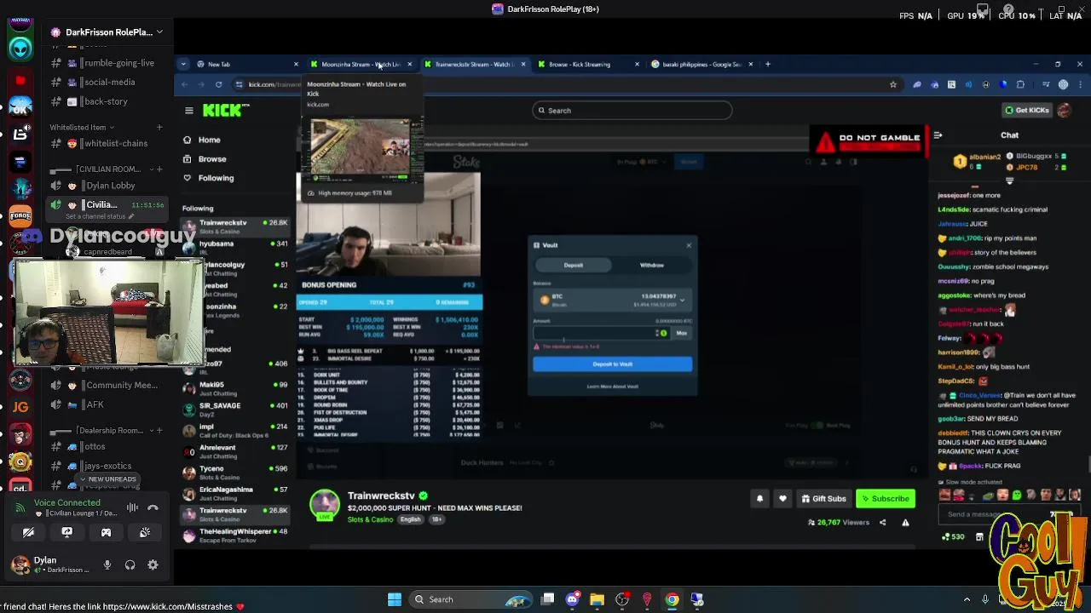Click the stream notification bell icon
The width and height of the screenshot is (1091, 613).
759,499
